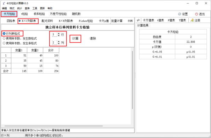The image size is (211, 138).
Task: Open the 统计 menu
Action: coord(19,8)
